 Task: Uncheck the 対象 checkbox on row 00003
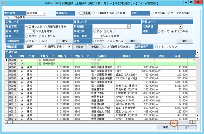point(21,67)
